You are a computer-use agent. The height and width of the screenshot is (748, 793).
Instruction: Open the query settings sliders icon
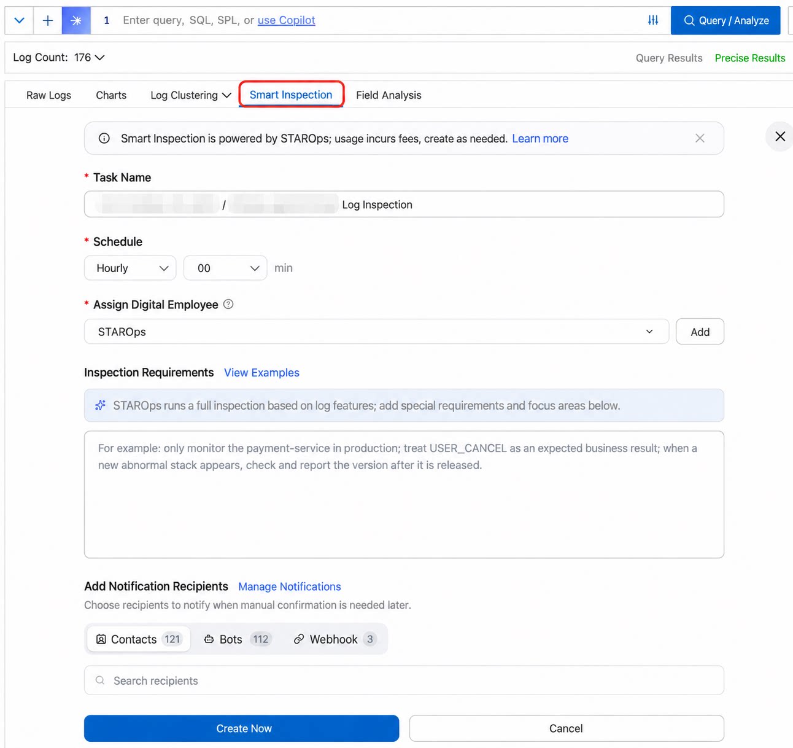tap(653, 20)
